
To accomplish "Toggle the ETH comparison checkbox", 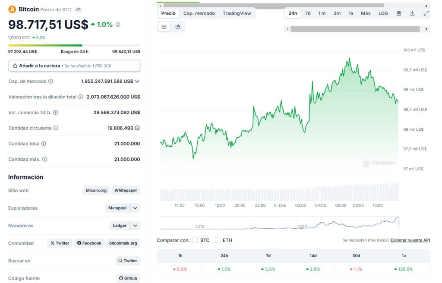I will 218,240.
